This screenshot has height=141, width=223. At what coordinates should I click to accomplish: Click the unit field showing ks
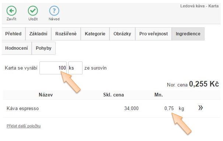coord(75,68)
